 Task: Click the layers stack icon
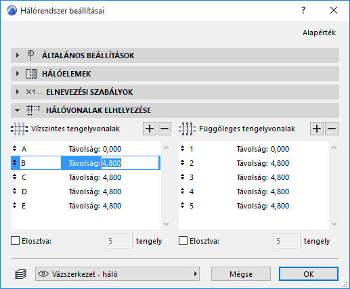pos(21,274)
